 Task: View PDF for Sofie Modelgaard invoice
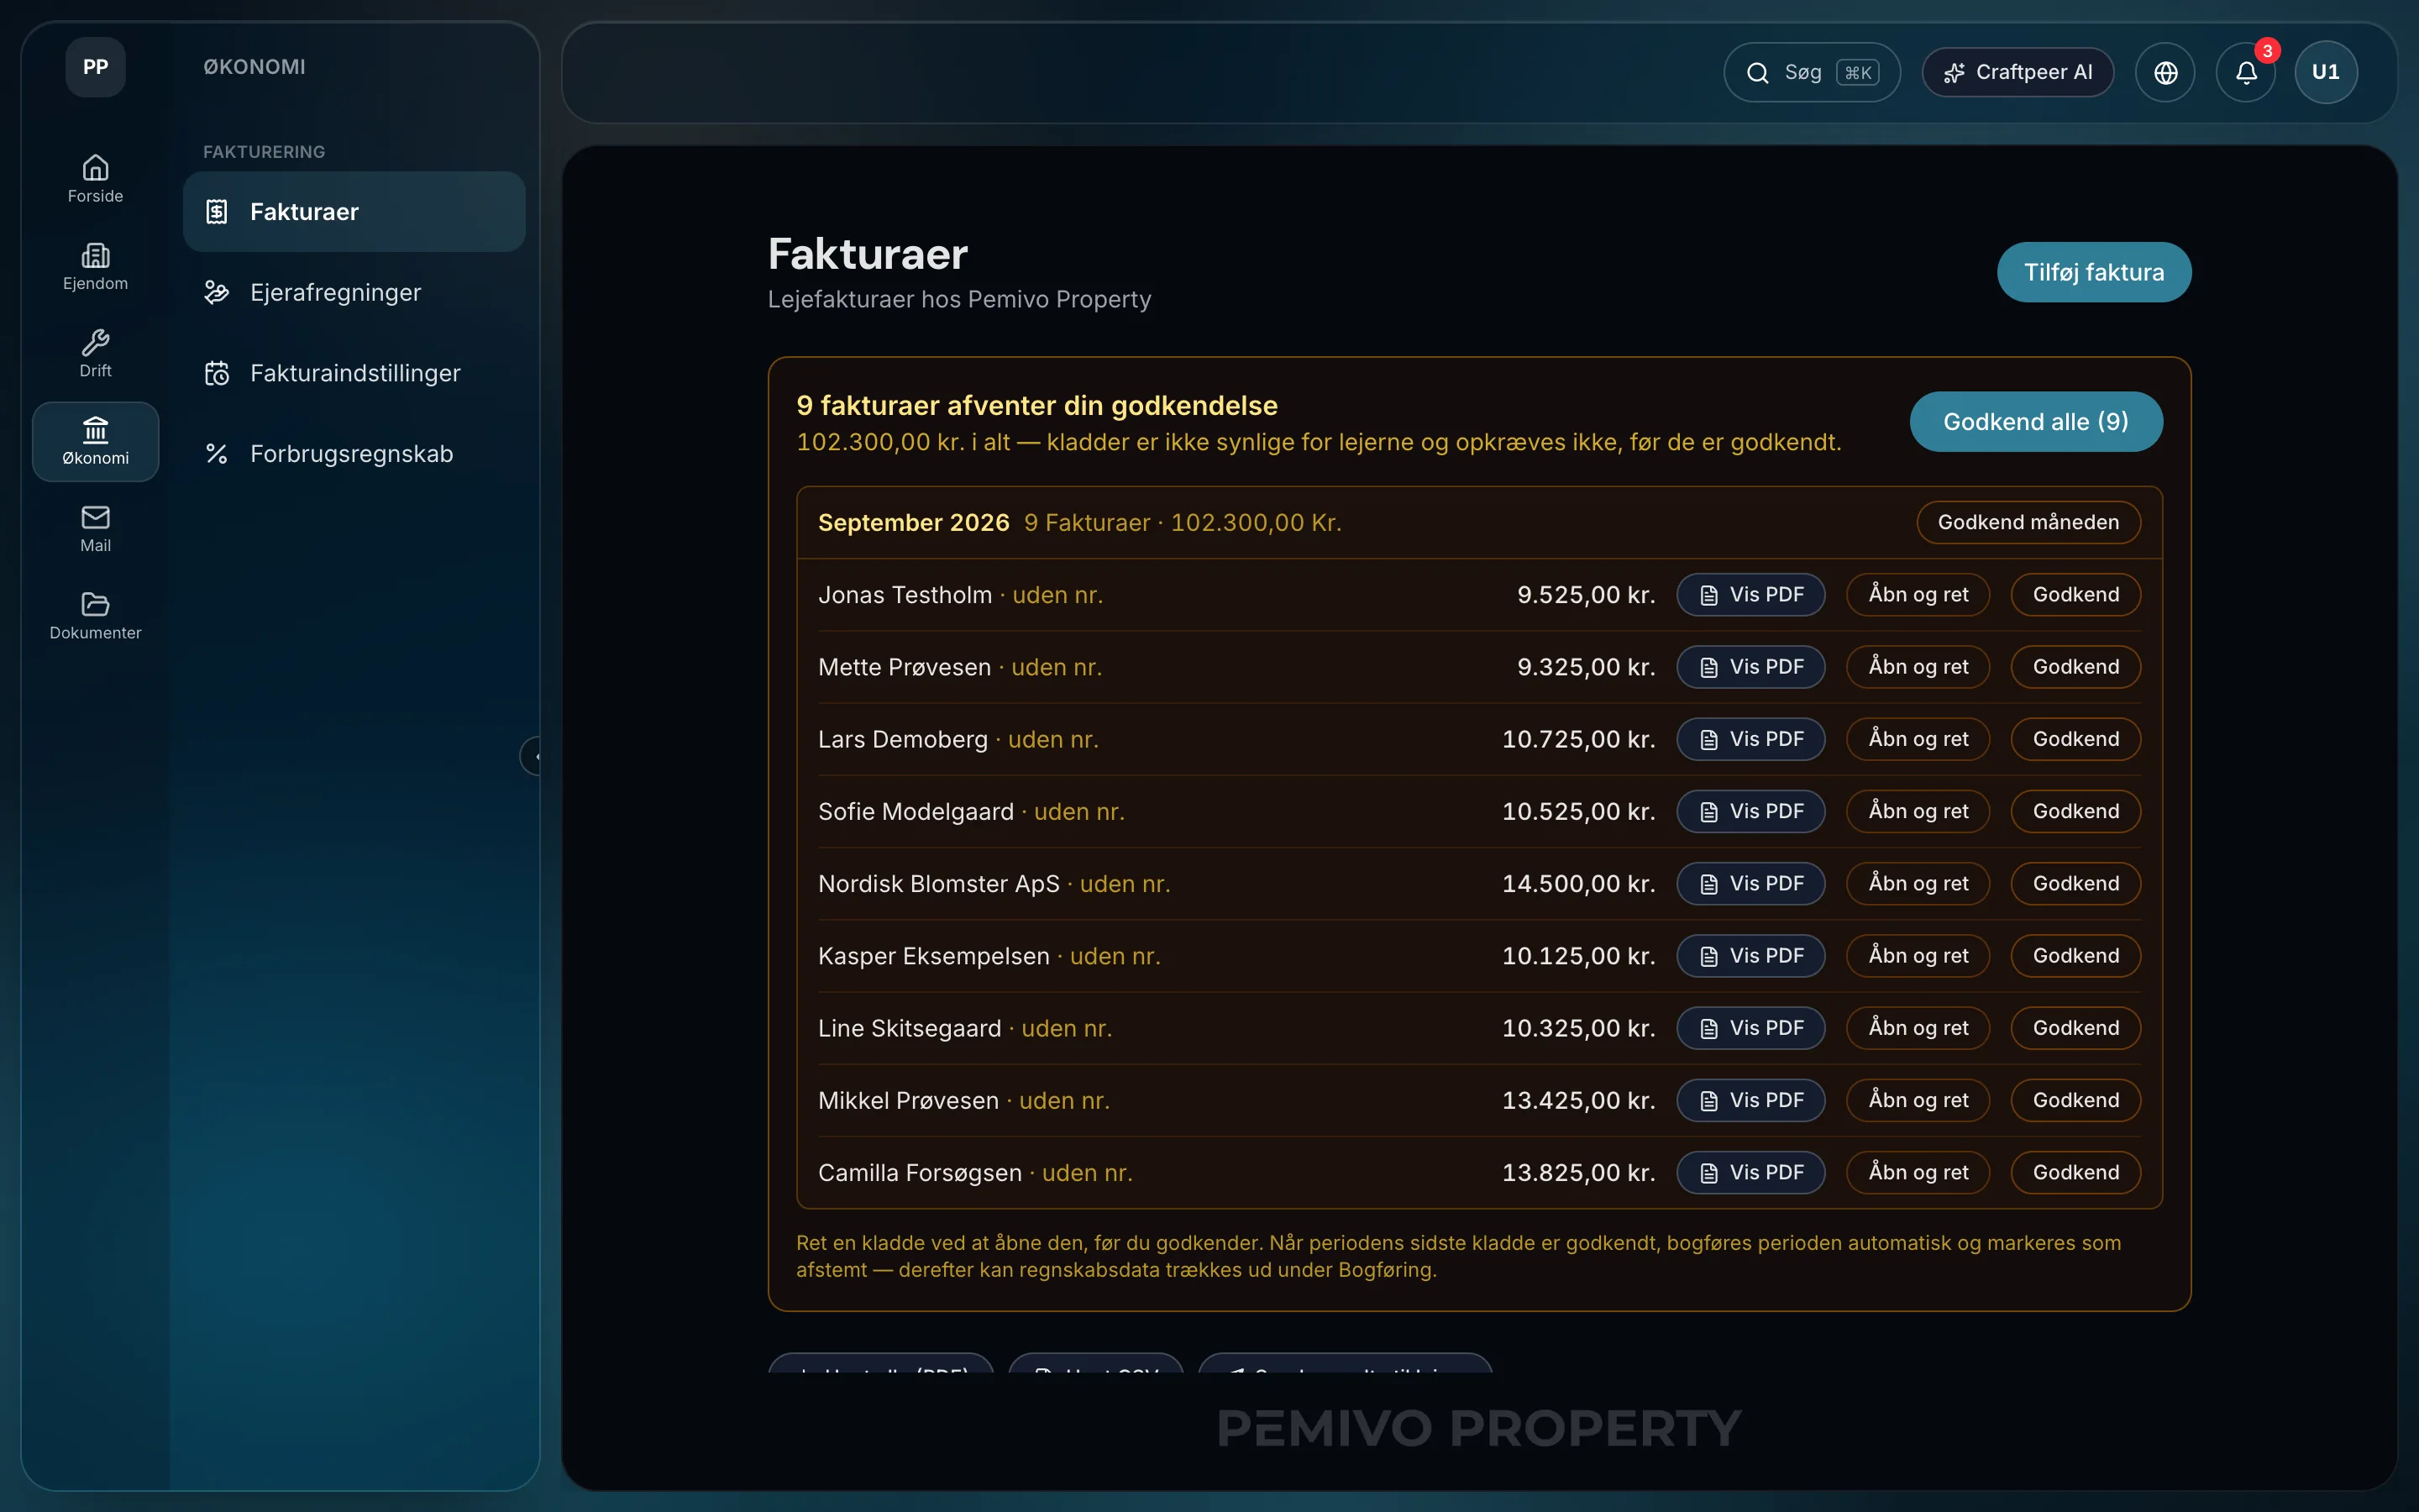coord(1750,811)
